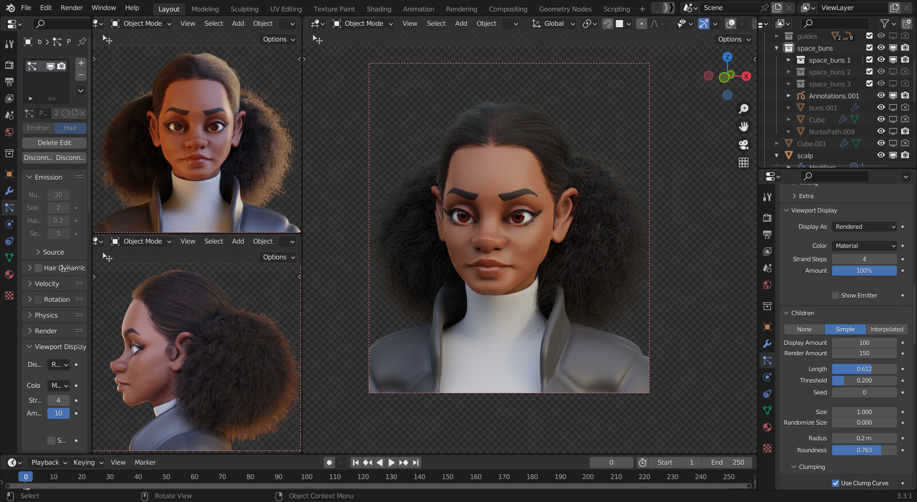Expand the space_buns 1 collection tree
The image size is (917, 502).
coord(789,60)
